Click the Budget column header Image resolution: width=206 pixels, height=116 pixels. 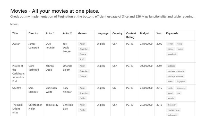(144, 33)
